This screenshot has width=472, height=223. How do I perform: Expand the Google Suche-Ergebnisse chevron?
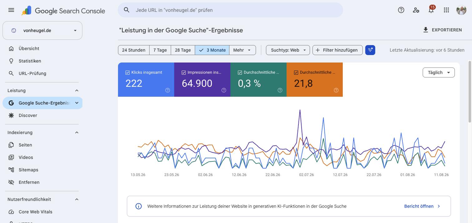(77, 103)
